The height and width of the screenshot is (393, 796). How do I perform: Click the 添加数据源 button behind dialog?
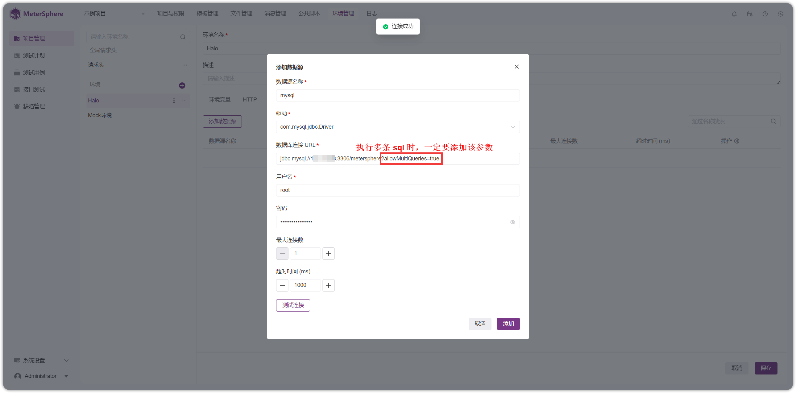coord(222,122)
